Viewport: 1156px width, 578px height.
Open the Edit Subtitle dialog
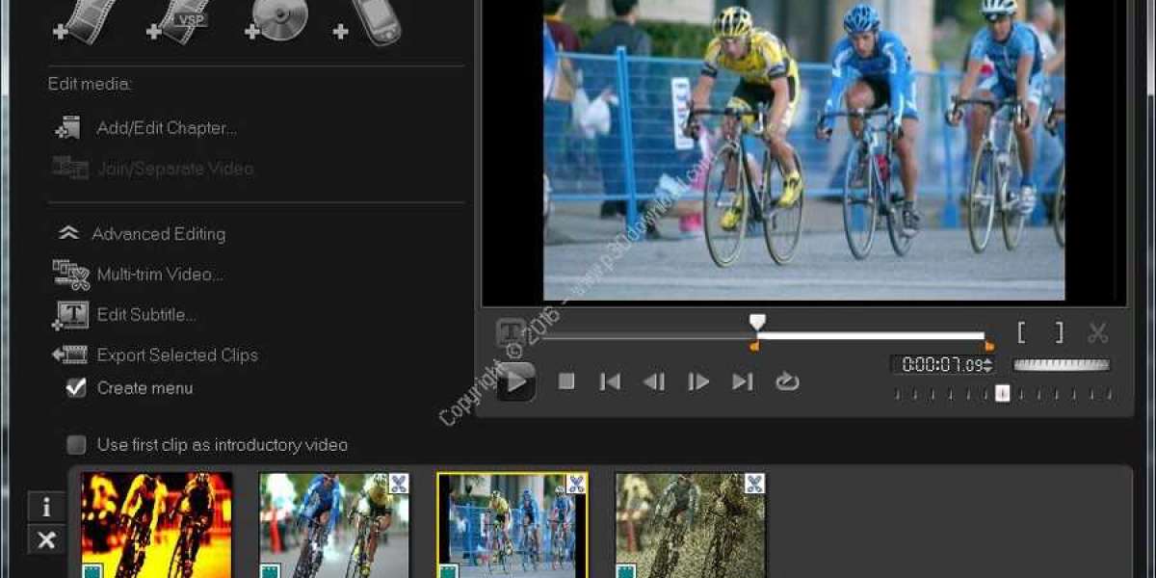click(146, 315)
